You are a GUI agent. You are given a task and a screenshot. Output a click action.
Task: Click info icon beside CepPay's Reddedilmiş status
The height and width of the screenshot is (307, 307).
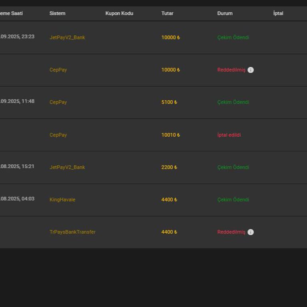(251, 70)
